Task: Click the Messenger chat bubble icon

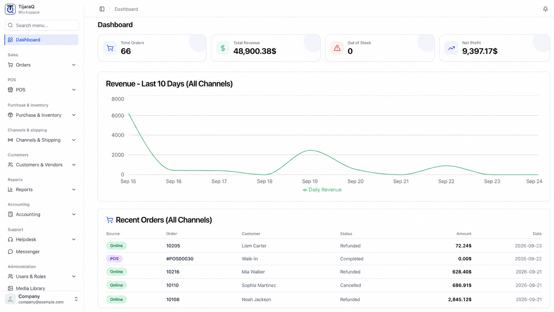Action: tap(10, 252)
